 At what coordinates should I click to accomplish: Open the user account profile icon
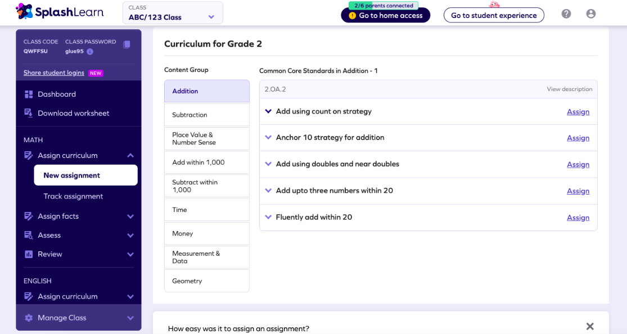point(590,14)
